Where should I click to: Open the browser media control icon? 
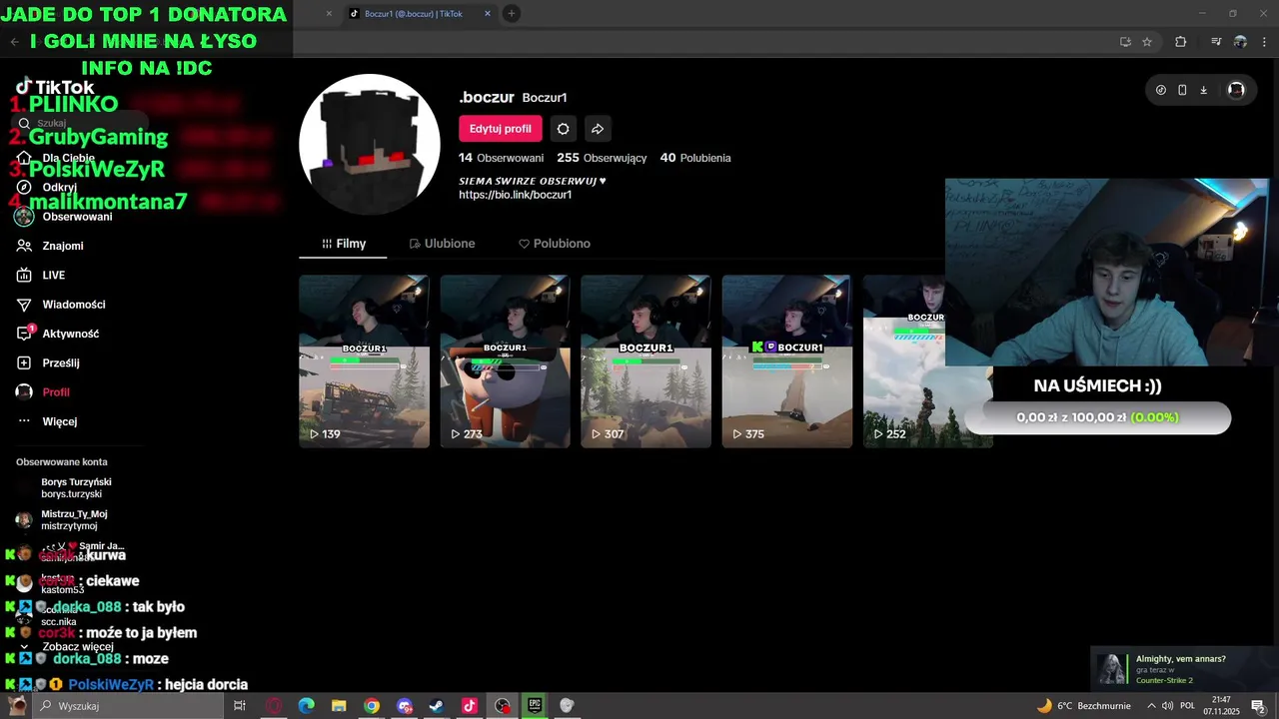pos(1216,42)
